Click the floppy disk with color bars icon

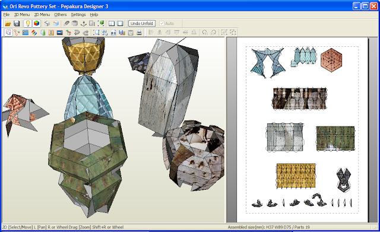click(122, 33)
